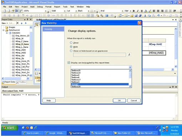Screen dimensions: 182x140
Task: Click the background color highlighter icon
Action: pos(150,11)
